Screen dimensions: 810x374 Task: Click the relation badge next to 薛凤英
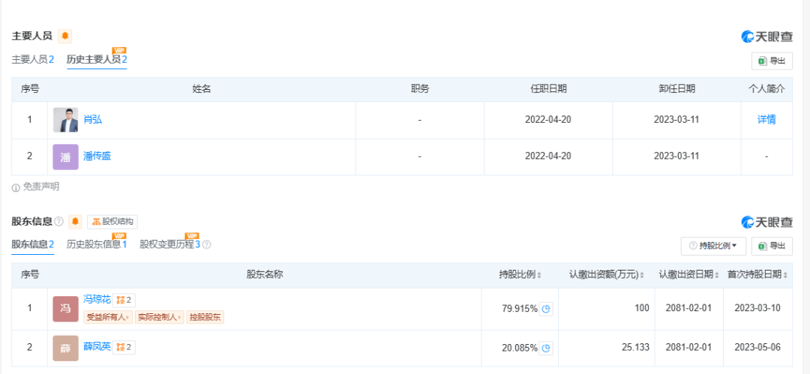click(x=124, y=347)
